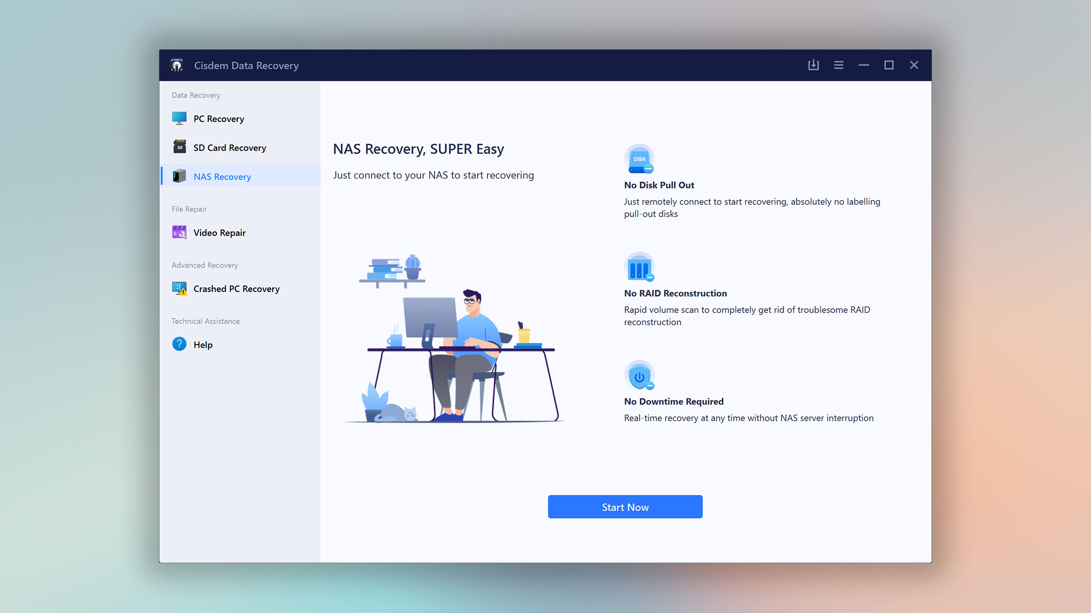1091x613 pixels.
Task: Minimize the Cisdem Data Recovery window
Action: (x=864, y=65)
